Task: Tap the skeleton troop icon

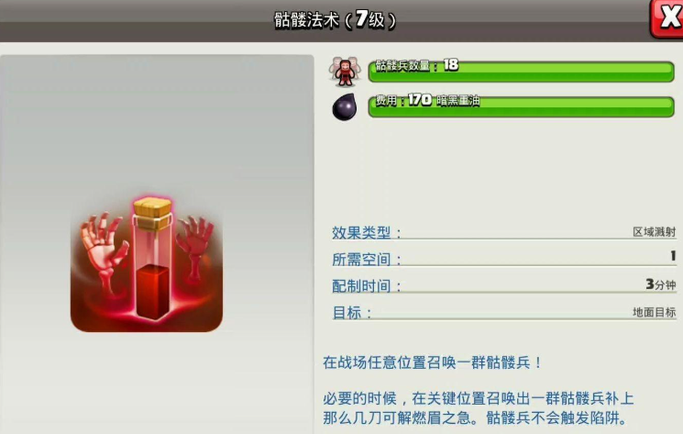Action: coord(345,71)
